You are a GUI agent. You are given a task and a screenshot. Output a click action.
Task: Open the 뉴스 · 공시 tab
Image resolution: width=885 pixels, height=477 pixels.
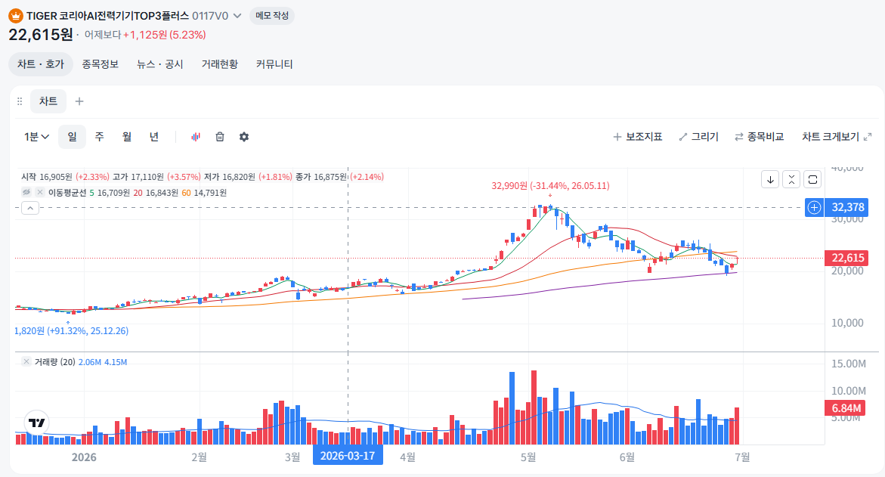tap(159, 64)
